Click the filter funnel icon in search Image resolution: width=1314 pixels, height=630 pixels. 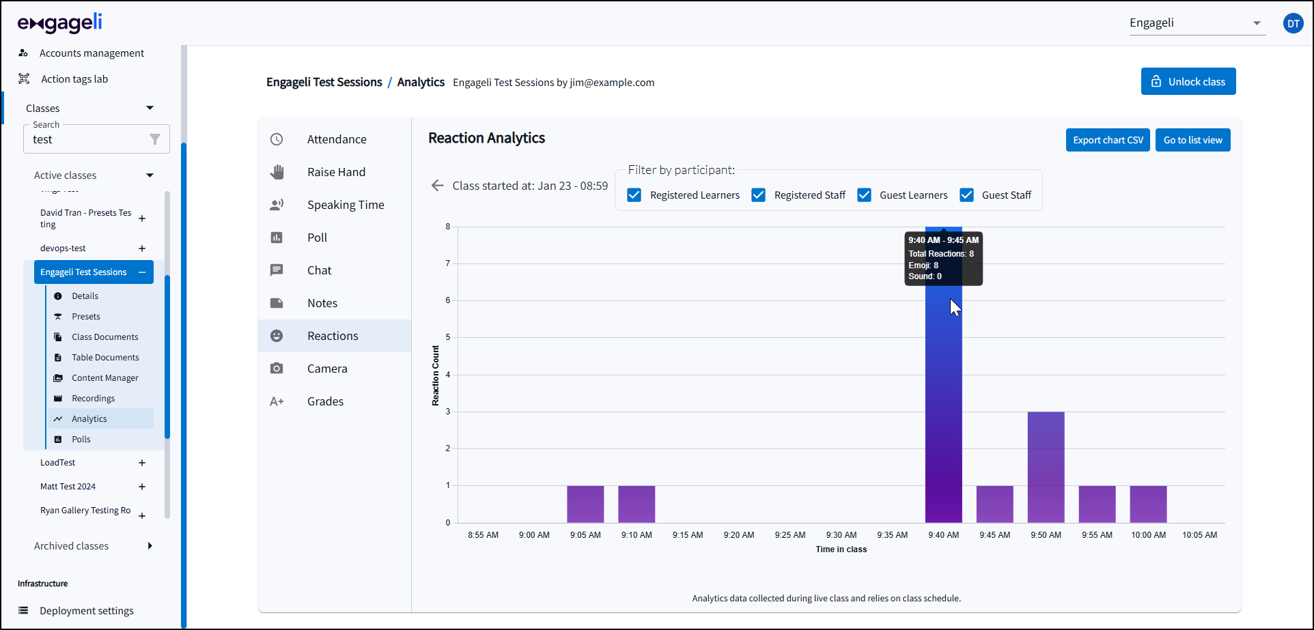click(155, 139)
